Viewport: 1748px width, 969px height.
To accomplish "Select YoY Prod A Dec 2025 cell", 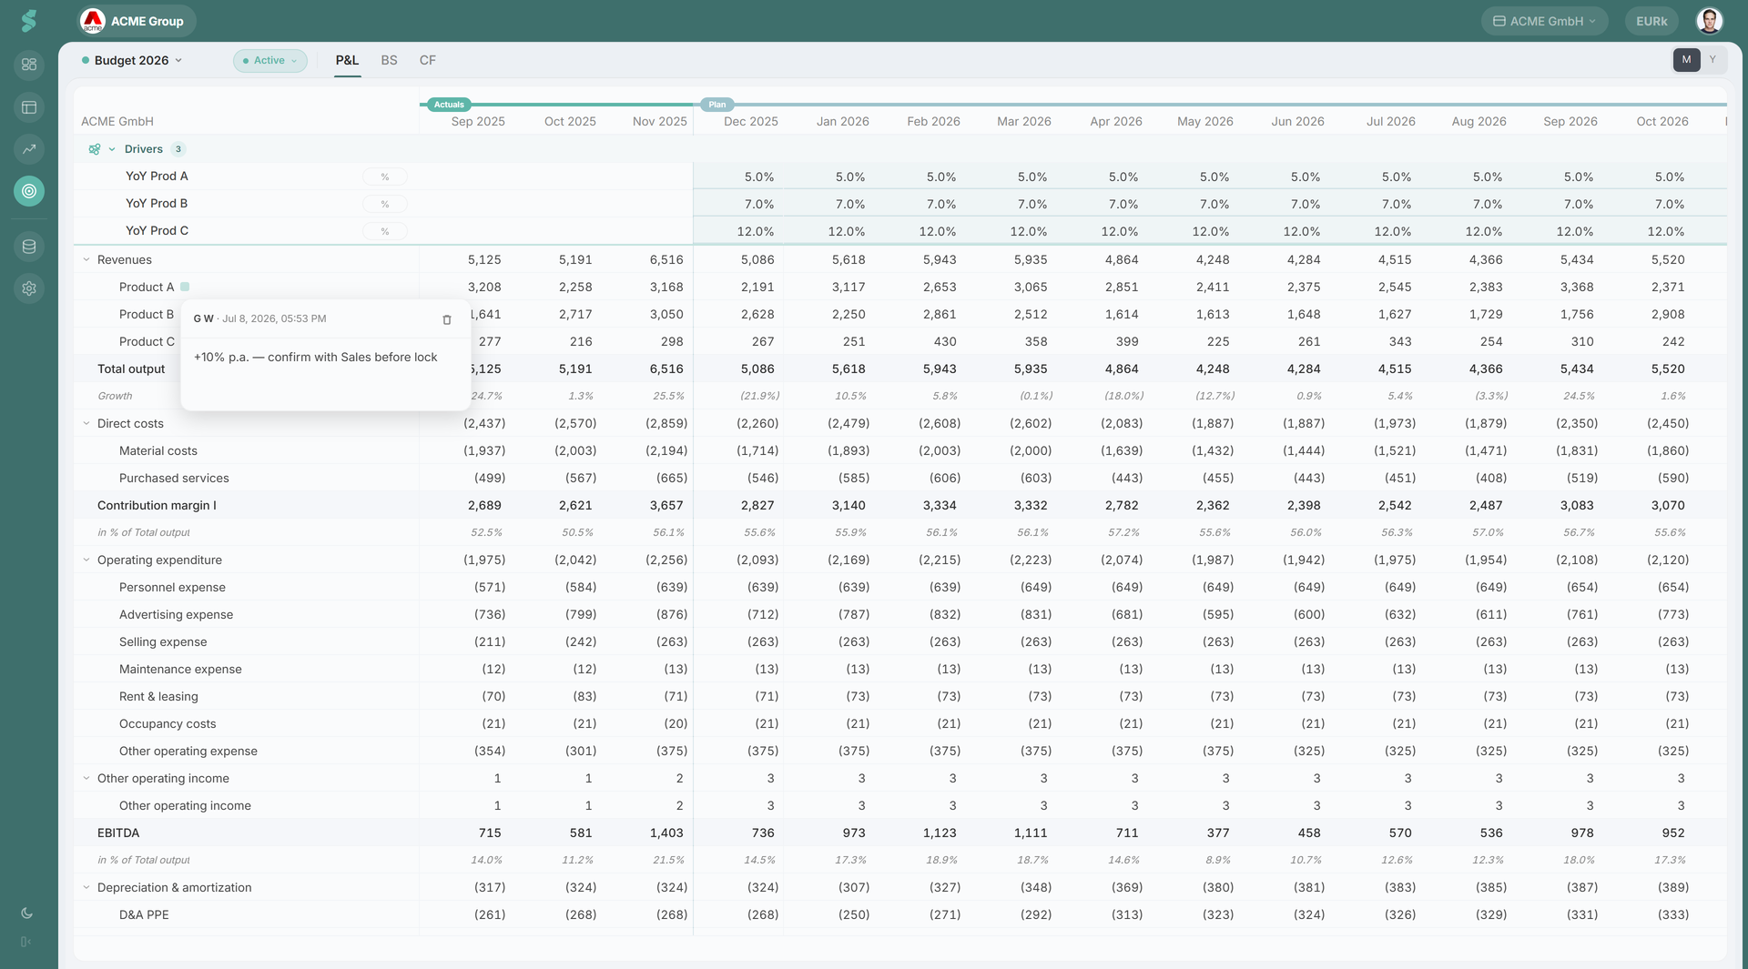I will point(738,177).
